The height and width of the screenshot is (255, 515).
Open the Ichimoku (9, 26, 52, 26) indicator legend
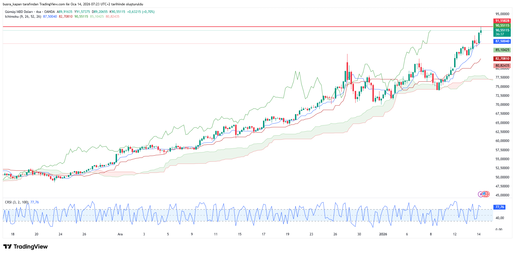[x=23, y=17]
